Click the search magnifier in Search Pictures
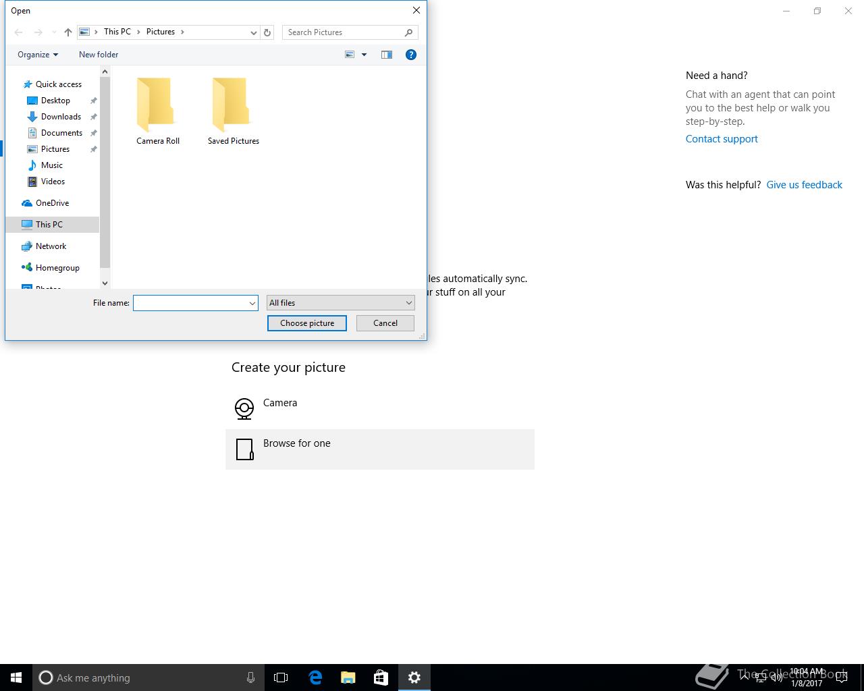This screenshot has height=691, width=864. tap(408, 32)
